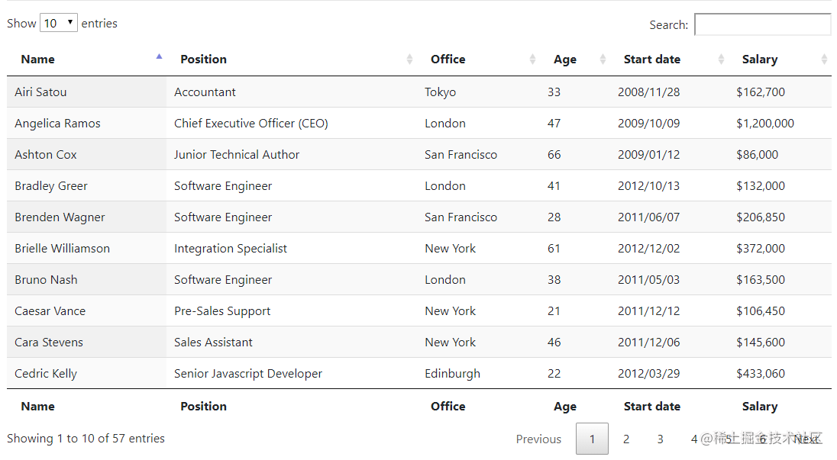Screen dimensions: 837x460
Task: Click the salary $1,200,000
Action: (x=765, y=124)
